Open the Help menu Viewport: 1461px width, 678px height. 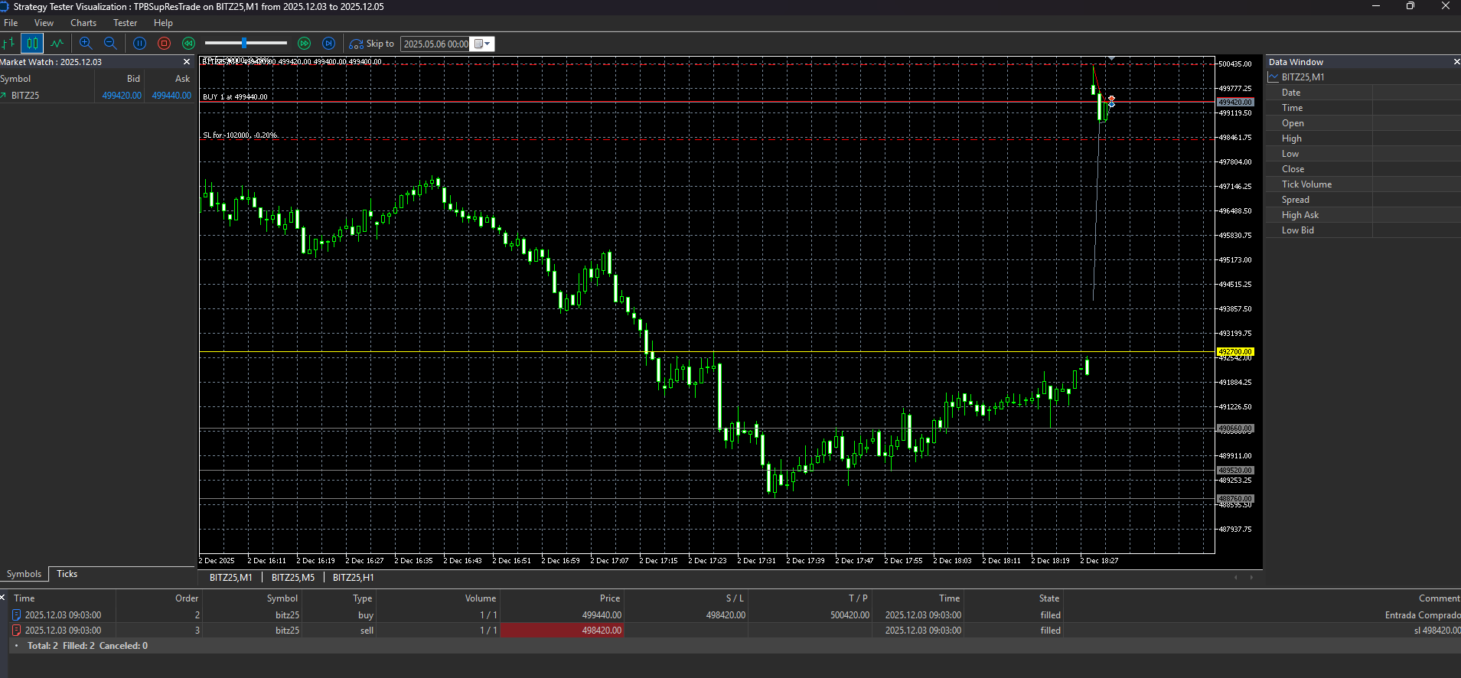click(x=163, y=23)
